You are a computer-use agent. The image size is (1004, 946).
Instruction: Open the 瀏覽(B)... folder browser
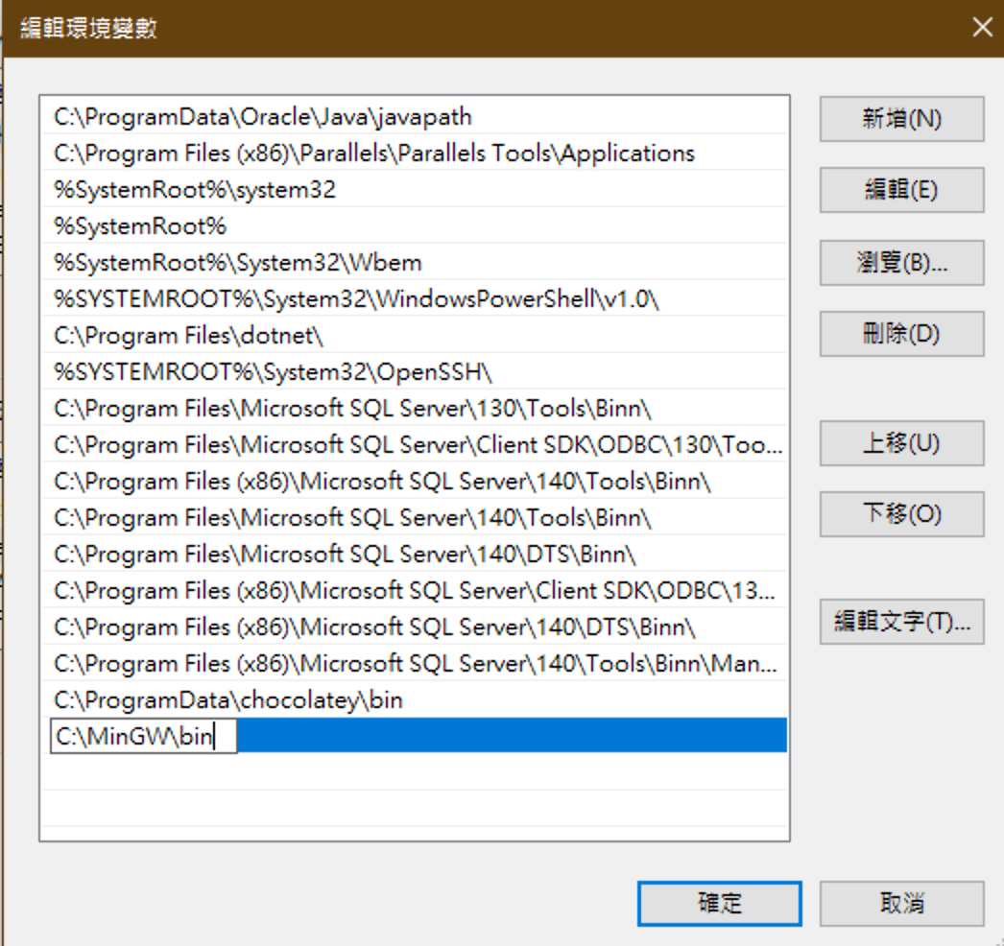click(901, 263)
